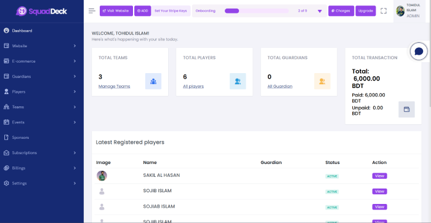Image resolution: width=431 pixels, height=223 pixels.
Task: View Sakil Al Hasan's player details
Action: coord(380,176)
